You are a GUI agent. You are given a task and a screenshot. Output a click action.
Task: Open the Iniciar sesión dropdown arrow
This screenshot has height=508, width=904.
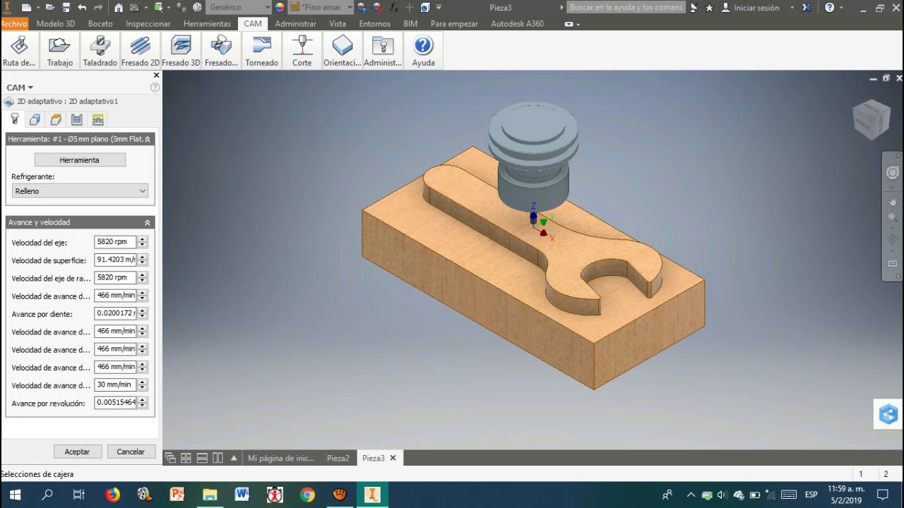(x=792, y=8)
